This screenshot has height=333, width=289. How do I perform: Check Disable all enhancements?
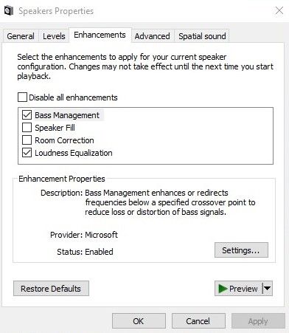coord(22,97)
